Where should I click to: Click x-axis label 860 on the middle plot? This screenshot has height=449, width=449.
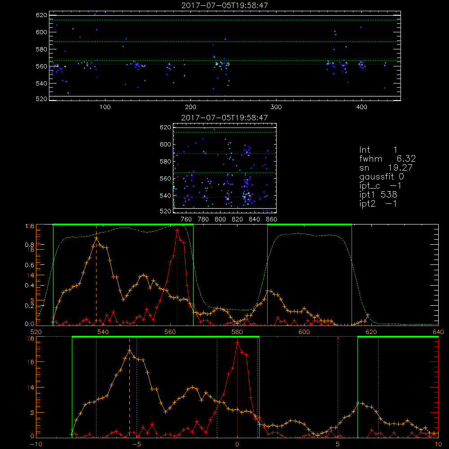pyautogui.click(x=272, y=220)
